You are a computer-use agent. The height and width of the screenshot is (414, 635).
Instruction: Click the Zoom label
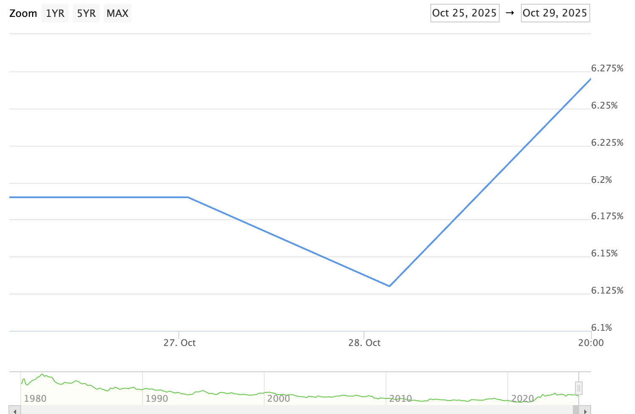(x=23, y=13)
